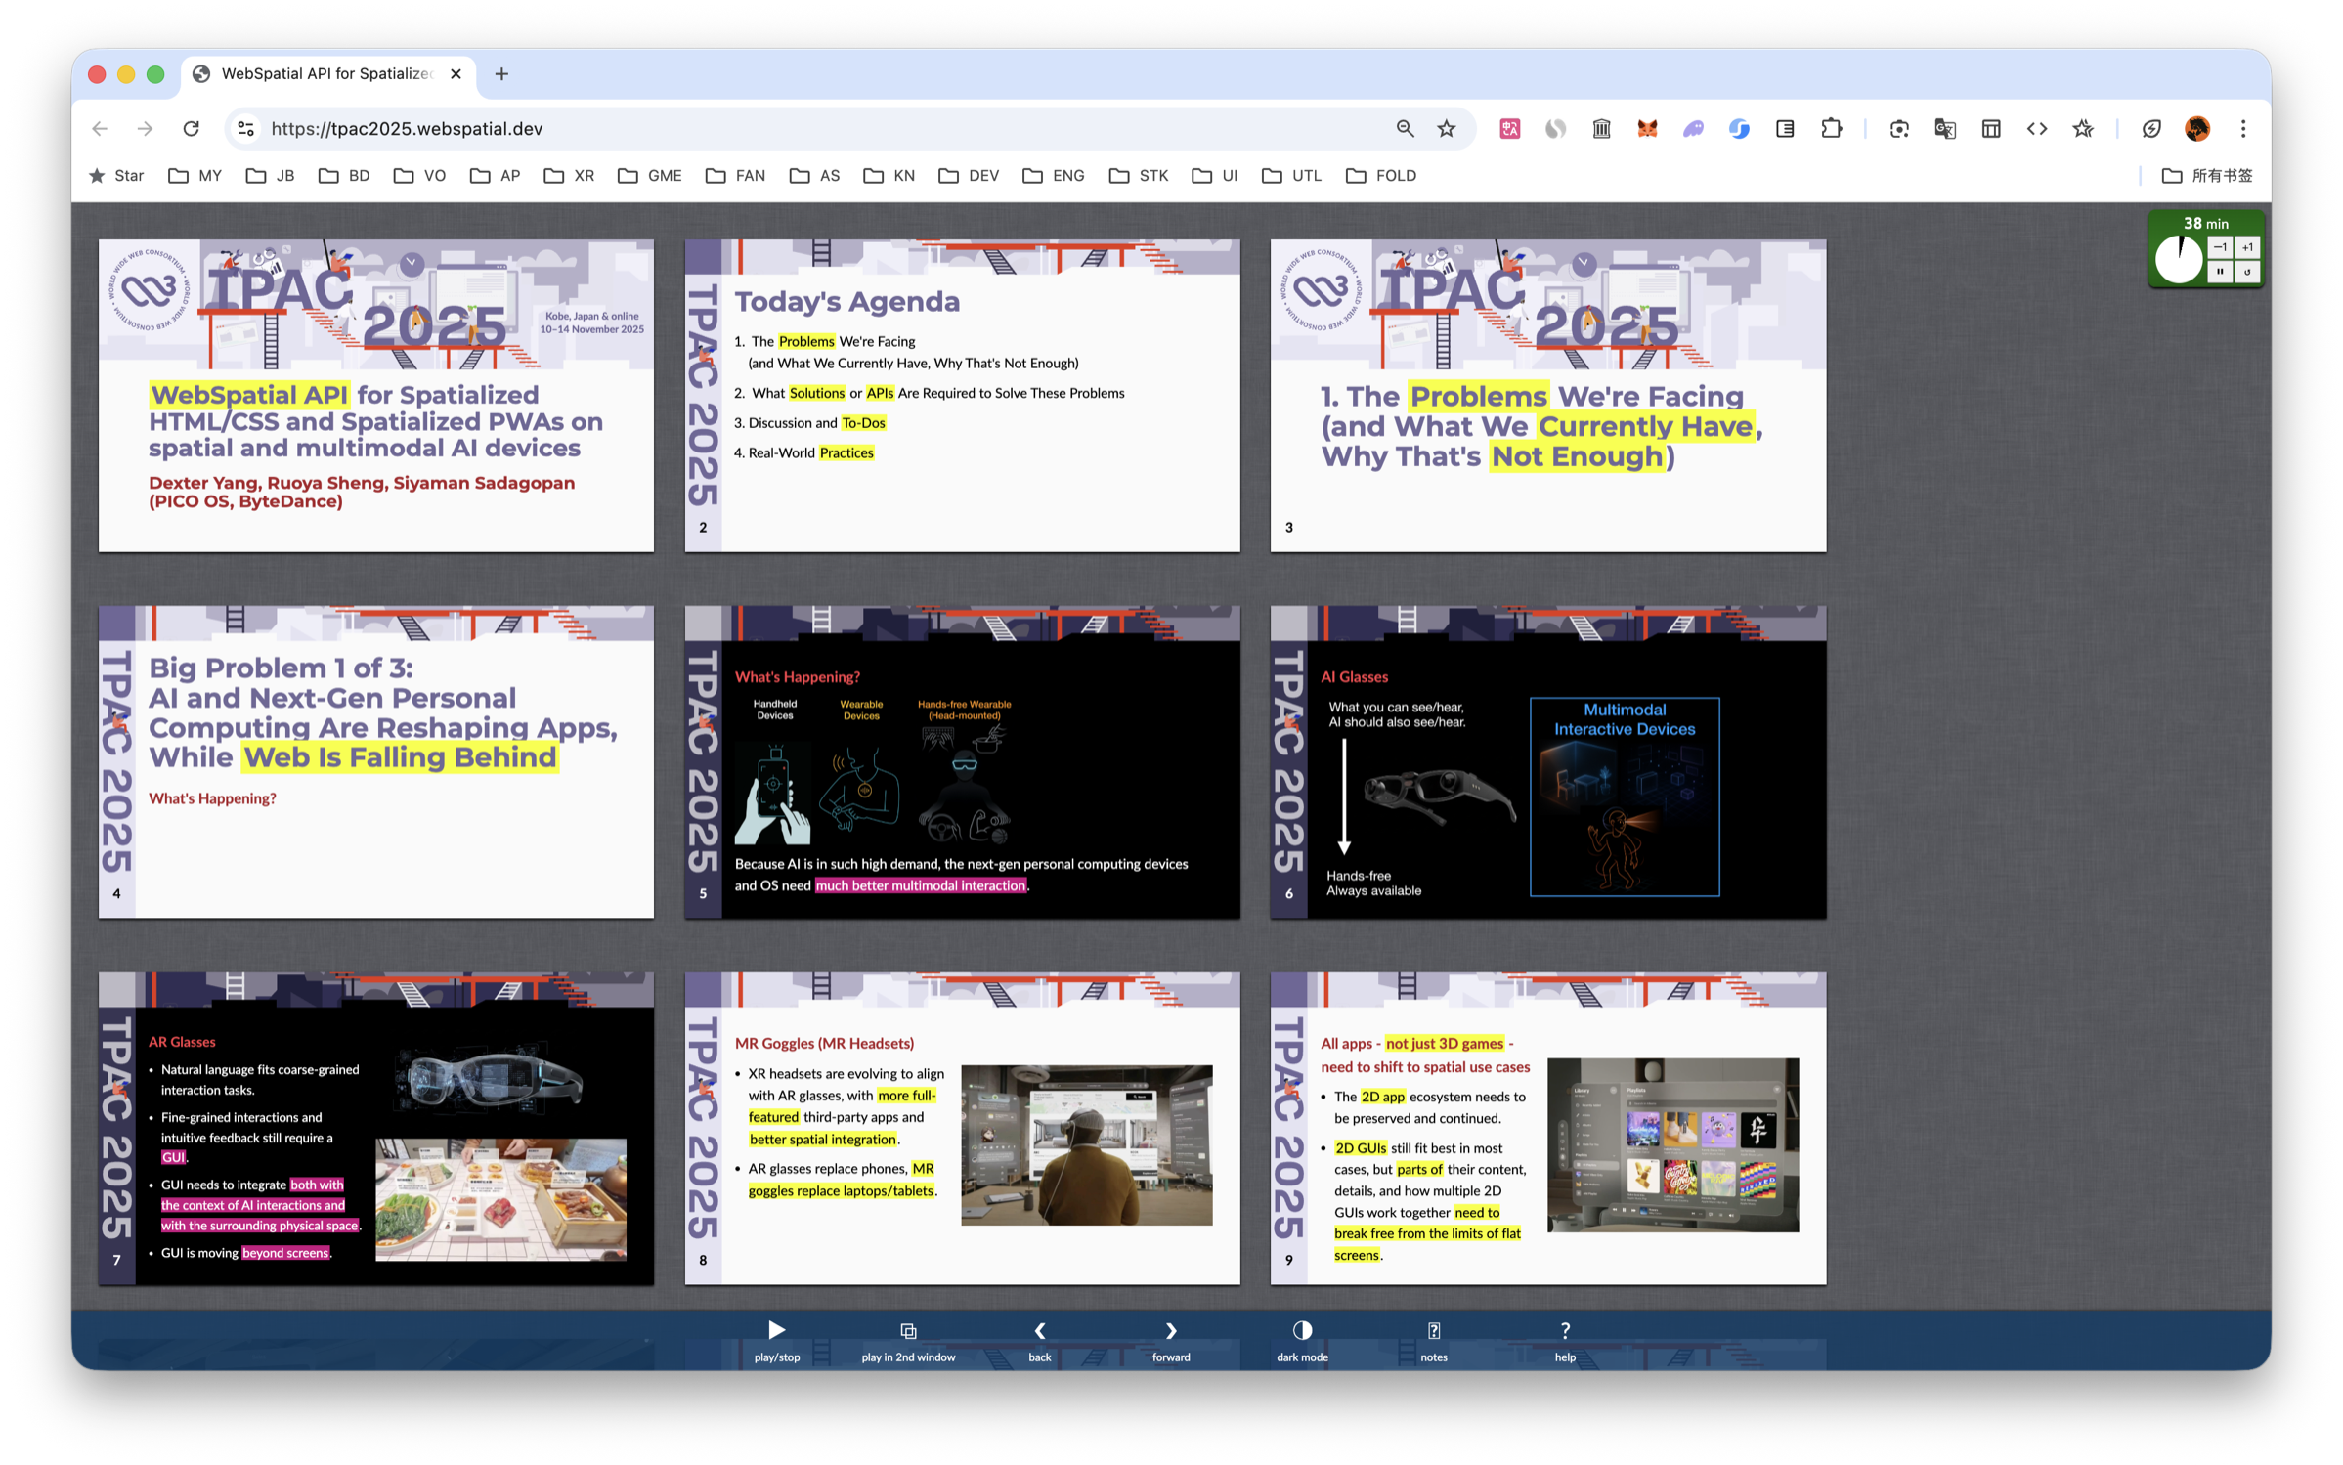Click the play/stop slideshow icon
The height and width of the screenshot is (1465, 2343).
[x=776, y=1331]
